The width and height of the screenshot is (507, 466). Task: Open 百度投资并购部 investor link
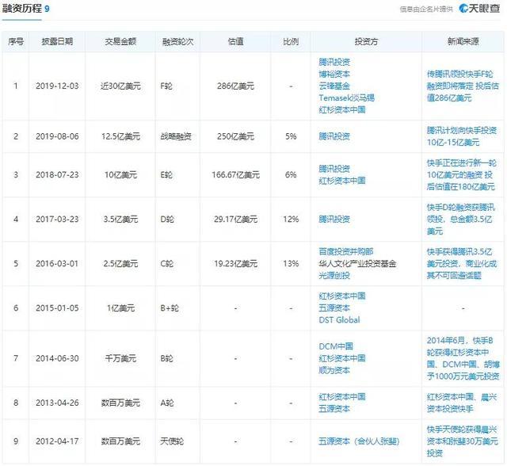(346, 251)
